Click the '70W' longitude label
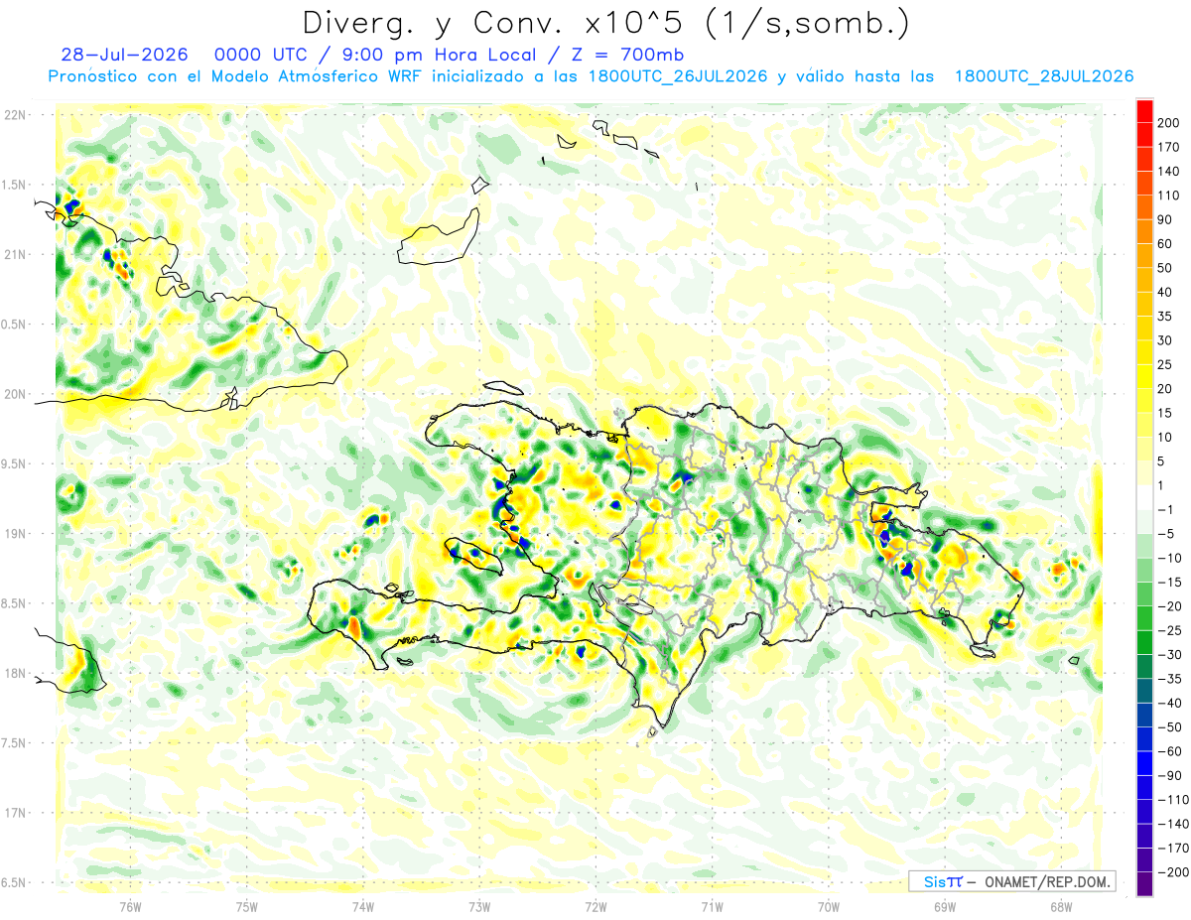Image resolution: width=1191 pixels, height=920 pixels. pyautogui.click(x=829, y=907)
